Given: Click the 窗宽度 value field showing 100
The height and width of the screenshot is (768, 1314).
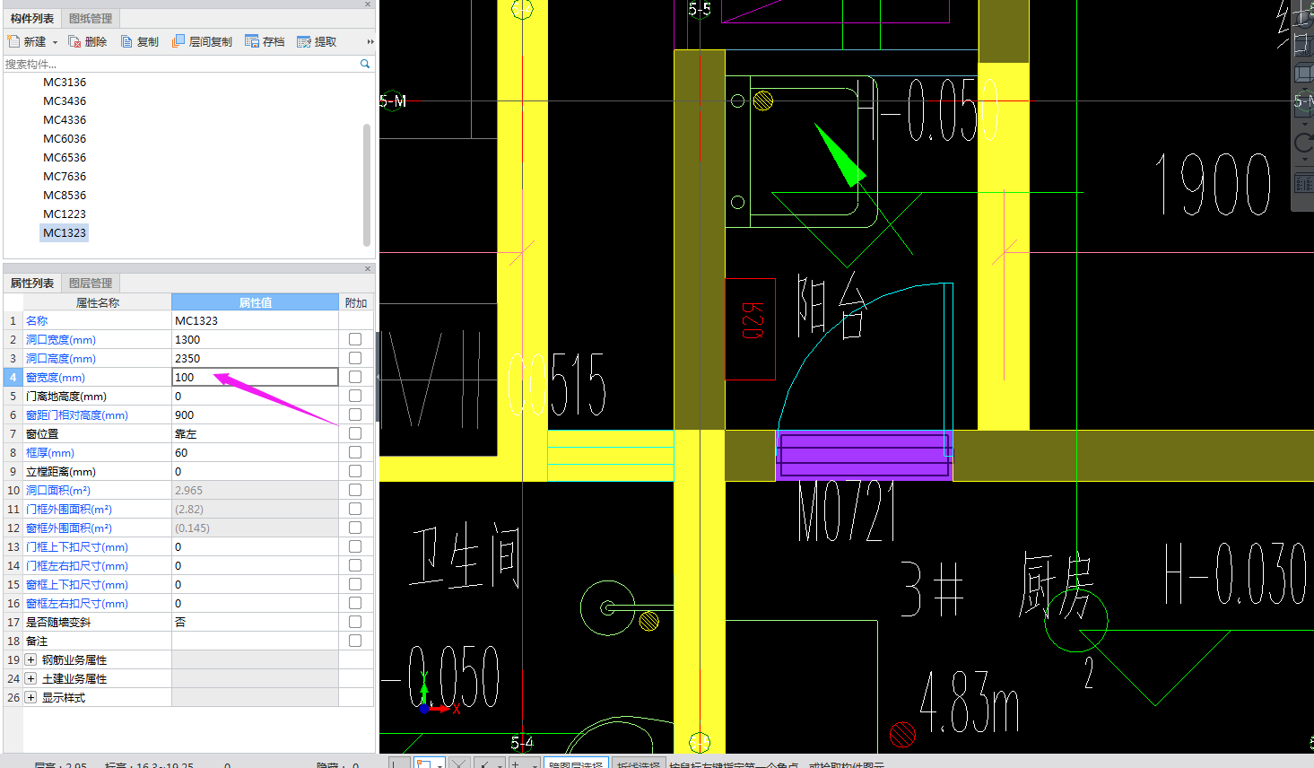Looking at the screenshot, I should tap(255, 377).
